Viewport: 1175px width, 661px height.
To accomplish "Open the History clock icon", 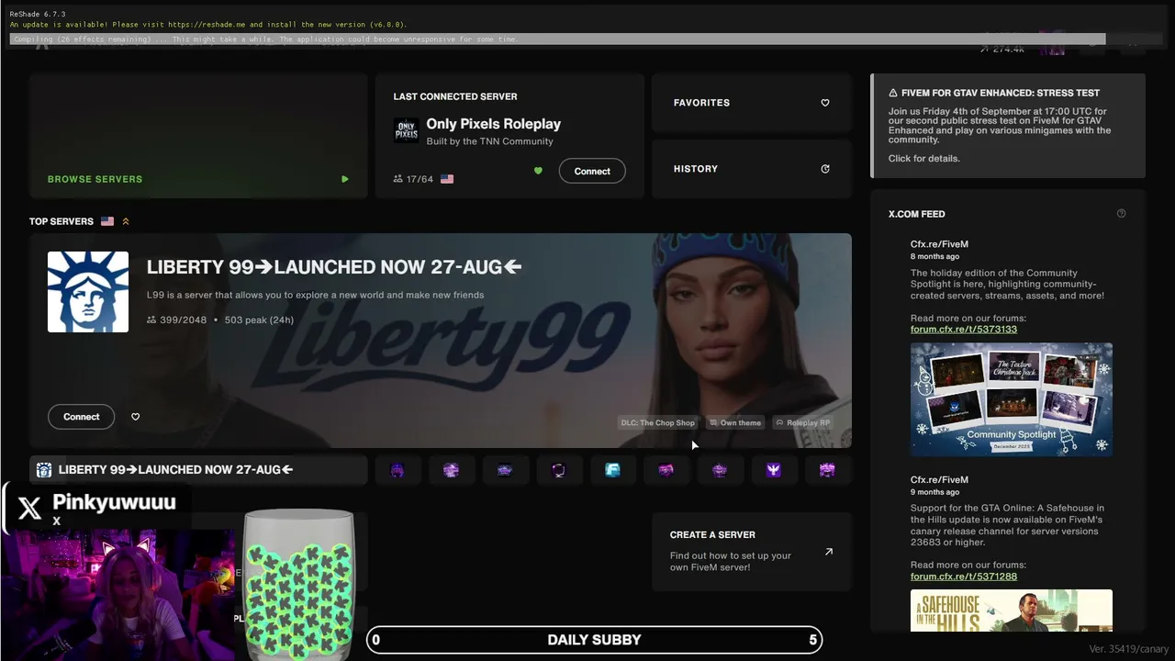I will point(825,169).
